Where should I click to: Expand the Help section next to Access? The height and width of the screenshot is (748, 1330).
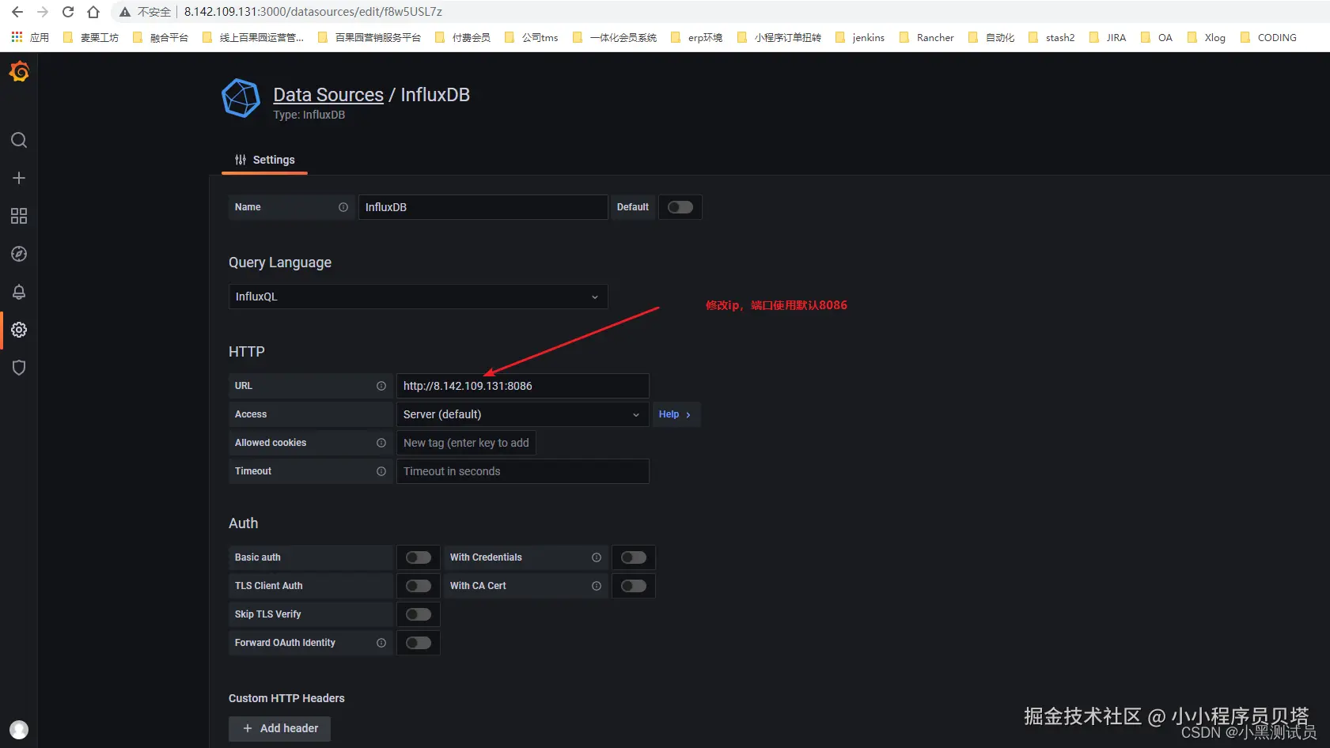[676, 414]
